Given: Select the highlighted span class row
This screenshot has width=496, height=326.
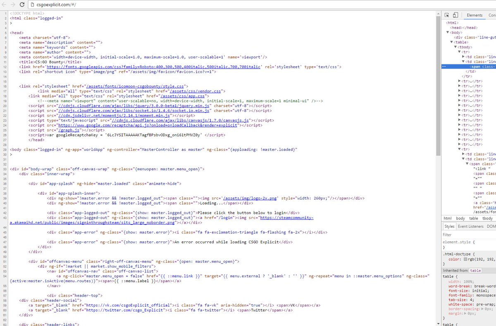Looking at the screenshot, I should click(x=469, y=67).
